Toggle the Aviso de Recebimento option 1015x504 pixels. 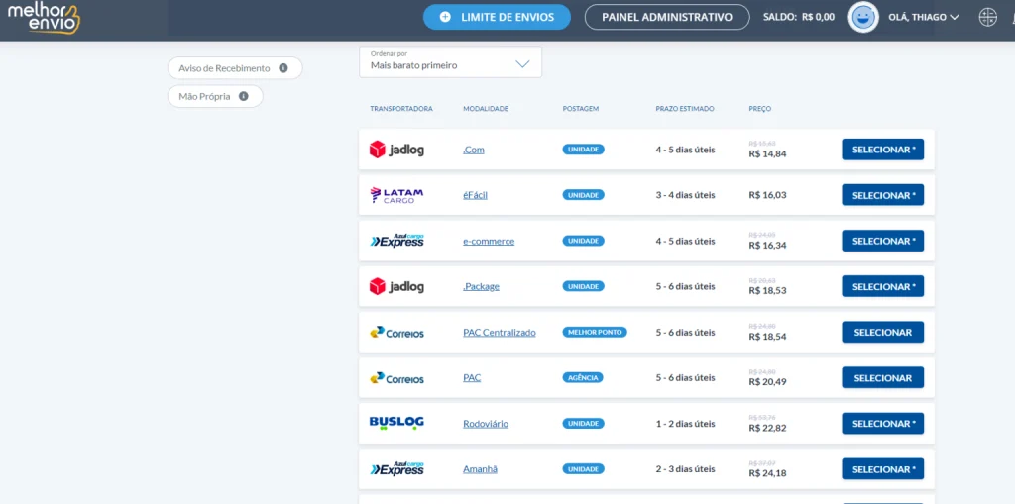[235, 68]
